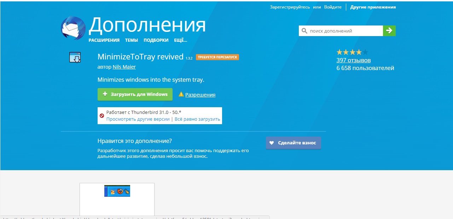Click the red incompatibility icon

102,116
